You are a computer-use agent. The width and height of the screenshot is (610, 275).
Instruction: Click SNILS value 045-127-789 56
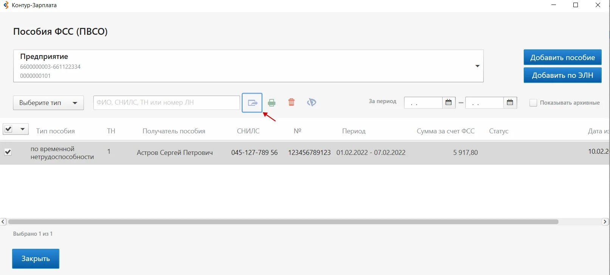254,153
